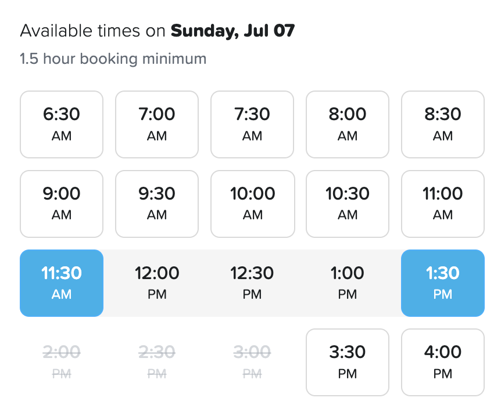Screen dimensions: 501x405
Task: Click the highlighted 1:30 PM end time
Action: click(443, 283)
